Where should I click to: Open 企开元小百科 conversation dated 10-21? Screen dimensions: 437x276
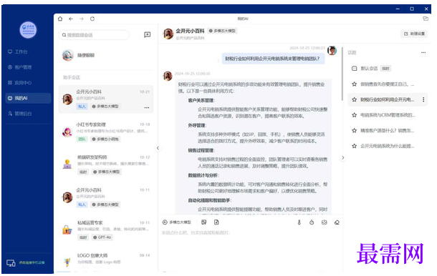click(106, 99)
